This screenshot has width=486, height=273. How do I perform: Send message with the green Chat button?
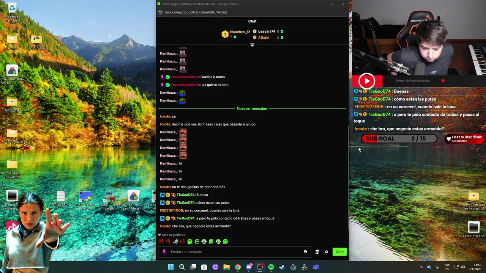click(x=339, y=252)
